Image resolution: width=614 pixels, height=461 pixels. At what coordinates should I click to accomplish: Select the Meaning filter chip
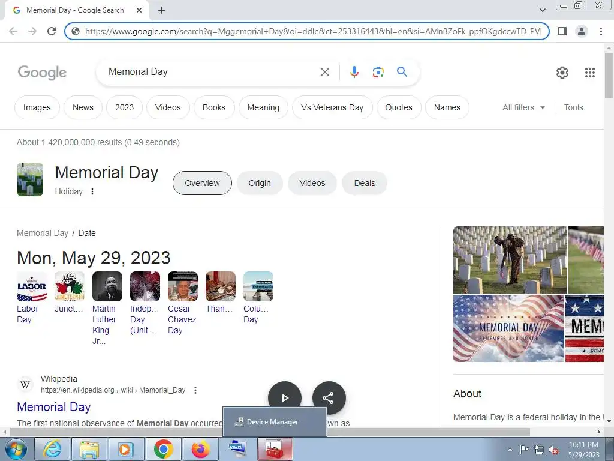pyautogui.click(x=264, y=107)
